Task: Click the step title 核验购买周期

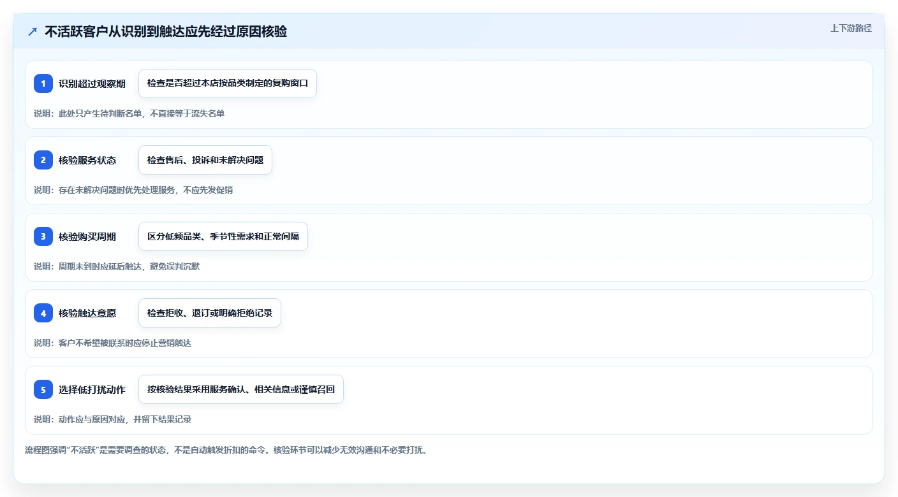Action: coord(87,236)
